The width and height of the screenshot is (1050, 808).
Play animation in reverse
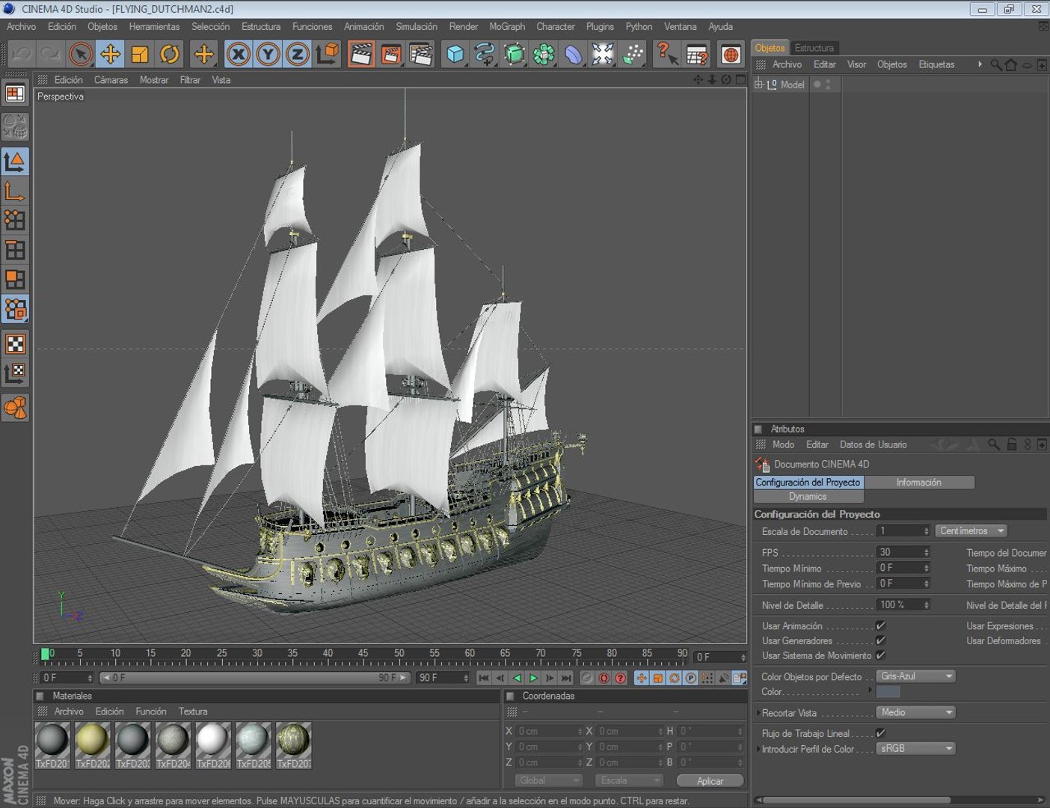click(x=517, y=678)
